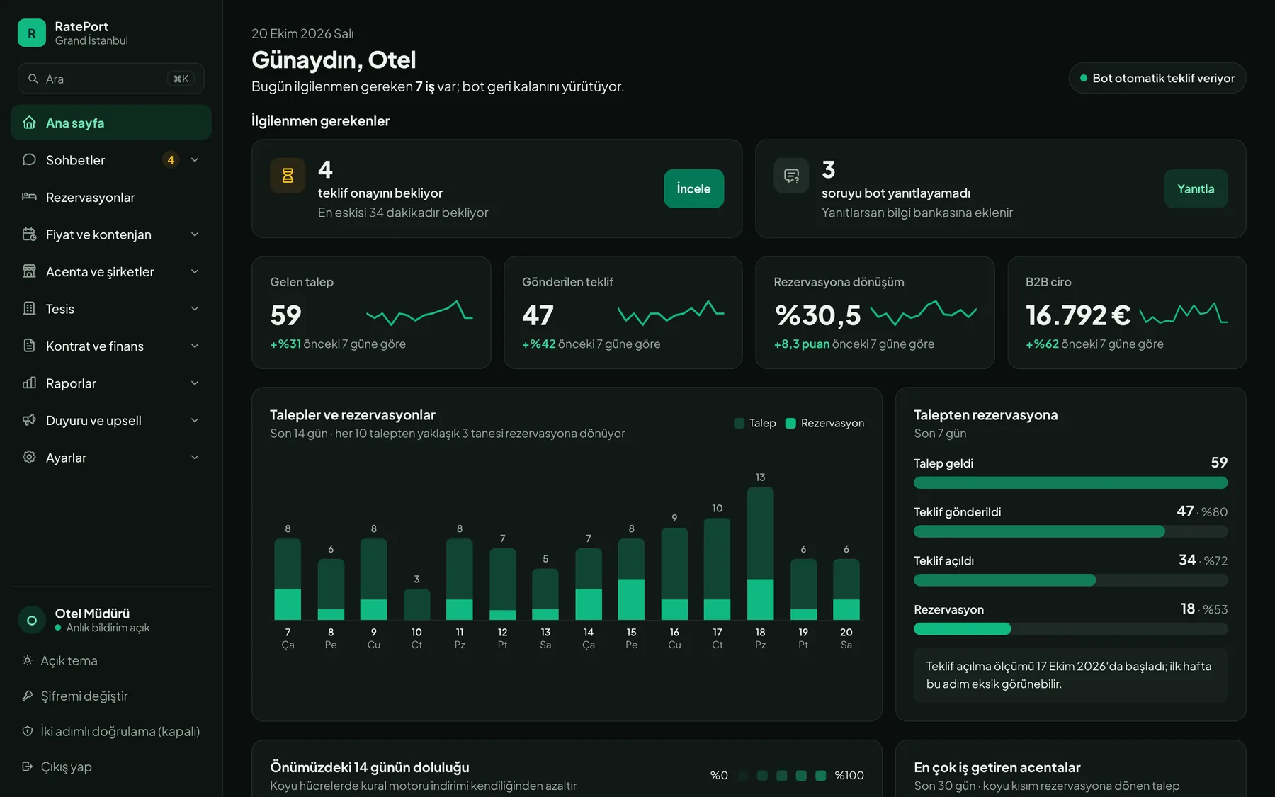Click the Tesis building icon
Image resolution: width=1275 pixels, height=797 pixels.
pos(29,308)
